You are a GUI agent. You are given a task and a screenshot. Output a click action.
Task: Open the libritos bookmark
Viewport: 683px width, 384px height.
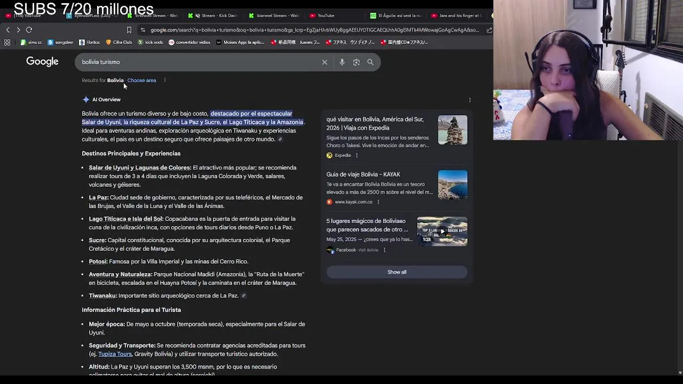point(90,42)
